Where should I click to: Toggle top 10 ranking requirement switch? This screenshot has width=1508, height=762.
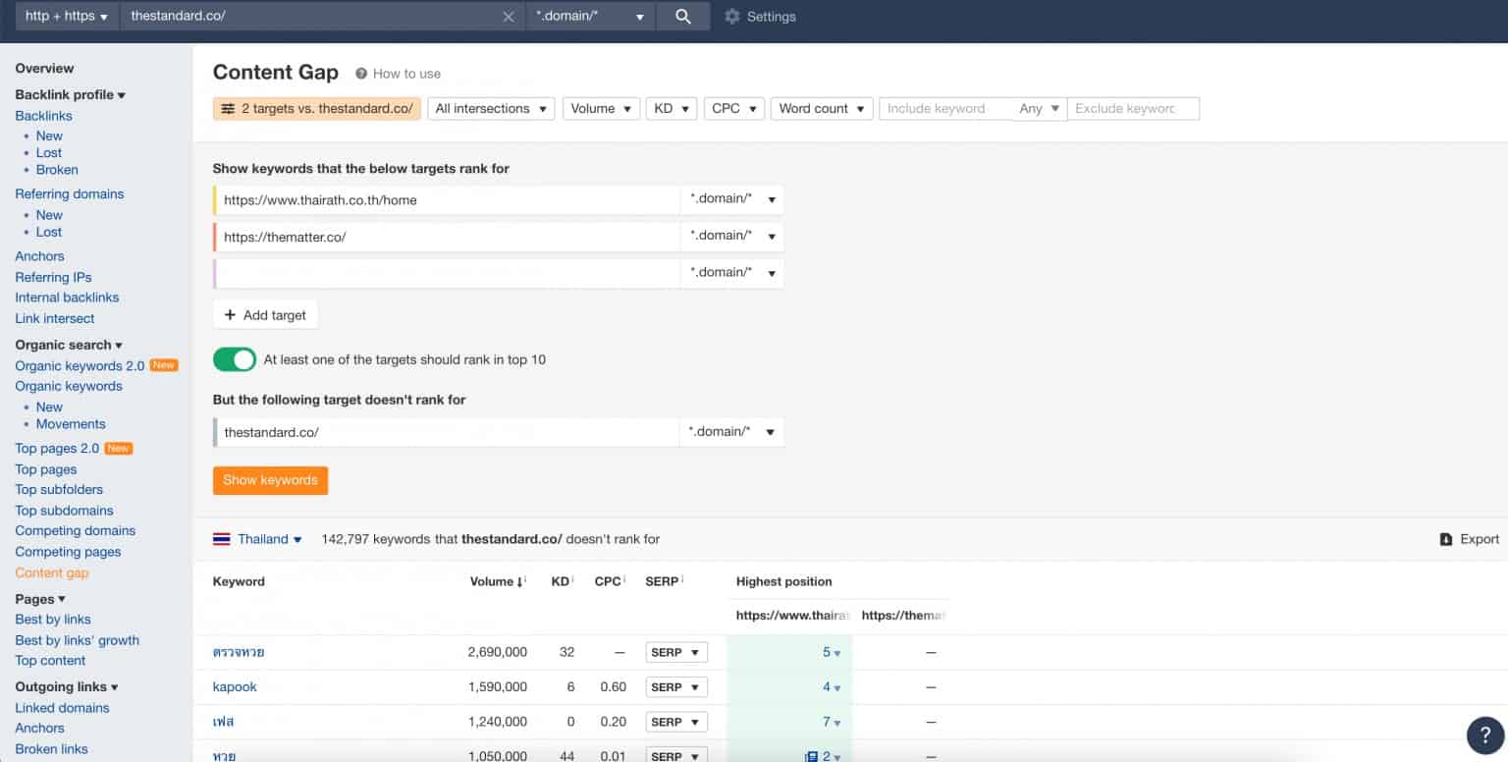click(x=235, y=359)
